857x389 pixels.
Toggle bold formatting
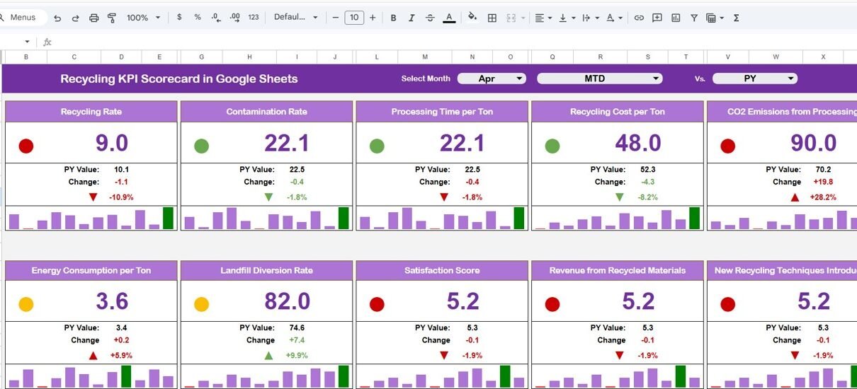click(x=393, y=18)
